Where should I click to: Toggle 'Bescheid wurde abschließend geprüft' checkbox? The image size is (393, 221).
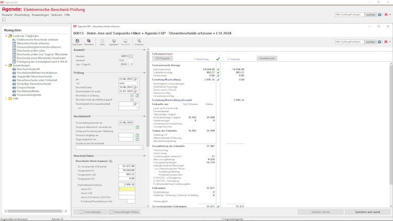click(132, 100)
